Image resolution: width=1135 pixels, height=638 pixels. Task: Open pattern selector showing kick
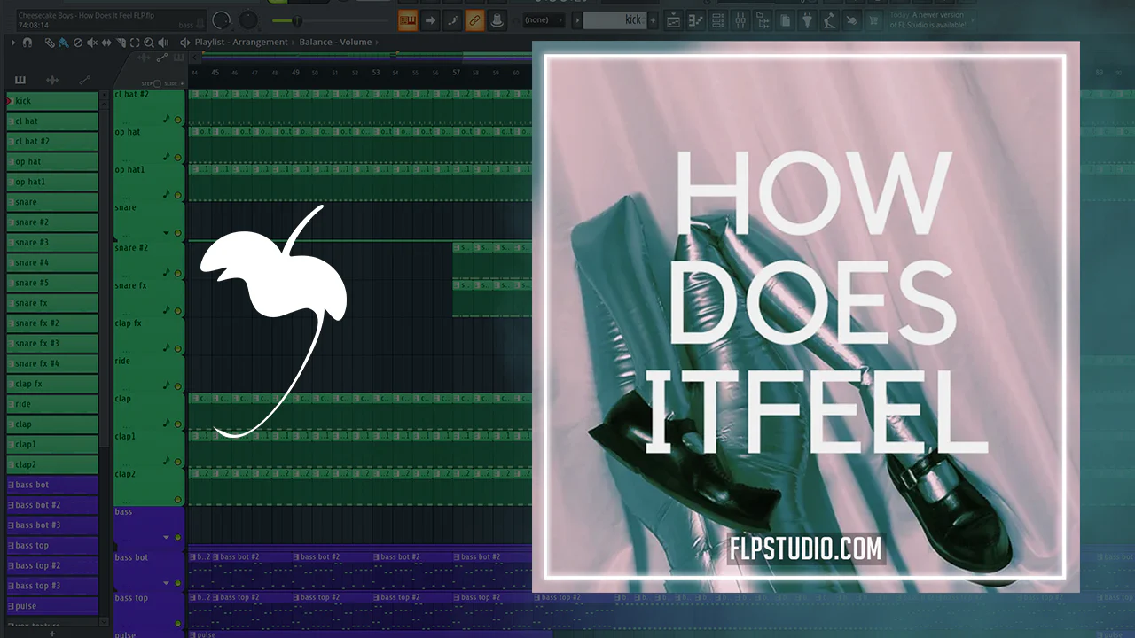click(x=614, y=19)
